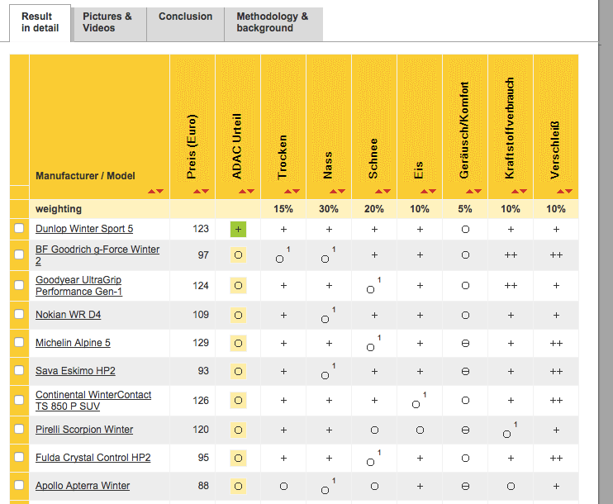
Task: Click the price 93 for Sava Eskimo HP2
Action: [203, 371]
